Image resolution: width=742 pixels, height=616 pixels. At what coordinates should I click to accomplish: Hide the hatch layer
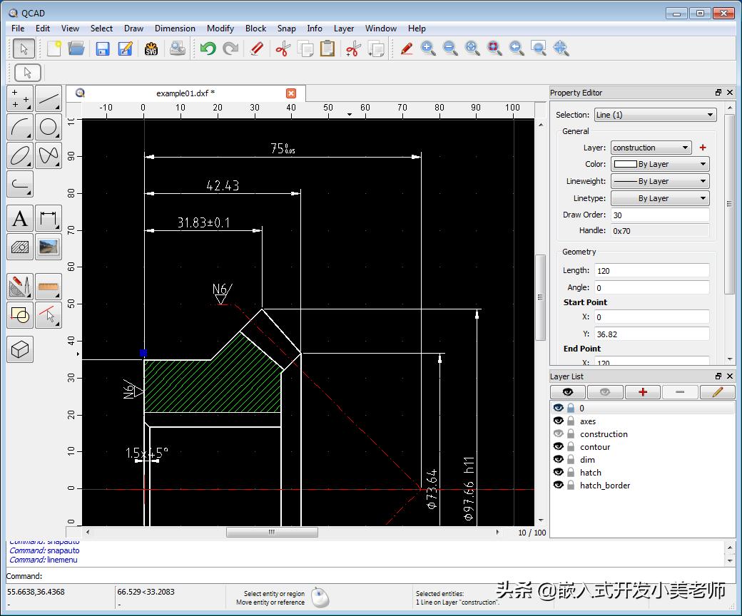(x=559, y=472)
